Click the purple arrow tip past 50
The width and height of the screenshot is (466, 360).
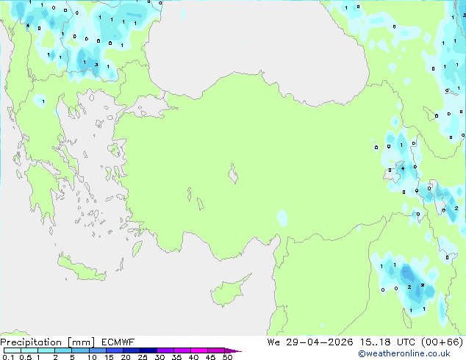[233, 350]
